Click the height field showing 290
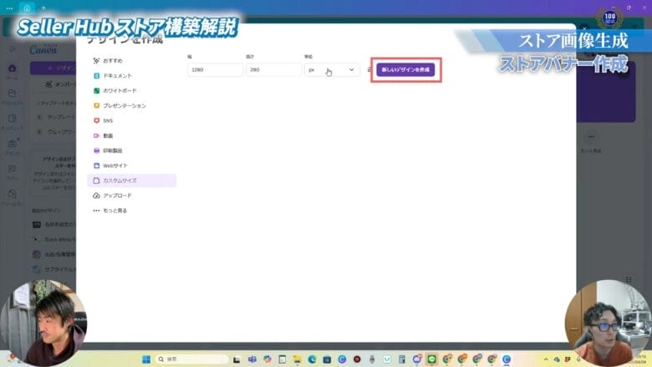 (x=273, y=70)
